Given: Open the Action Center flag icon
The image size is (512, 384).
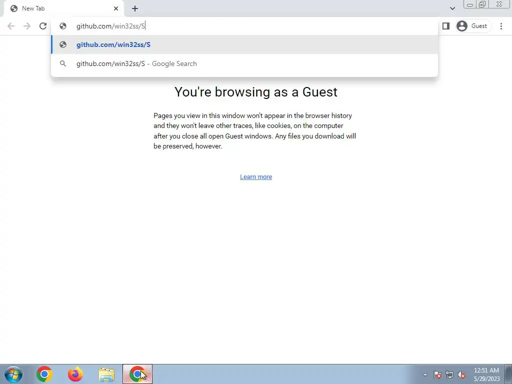Looking at the screenshot, I should 437,374.
